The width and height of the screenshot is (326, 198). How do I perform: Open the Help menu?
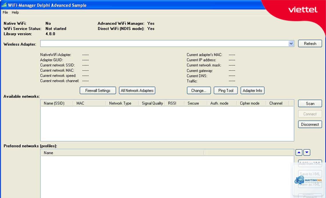click(15, 13)
